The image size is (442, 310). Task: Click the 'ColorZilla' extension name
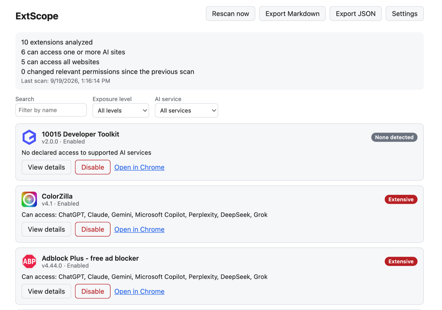57,196
